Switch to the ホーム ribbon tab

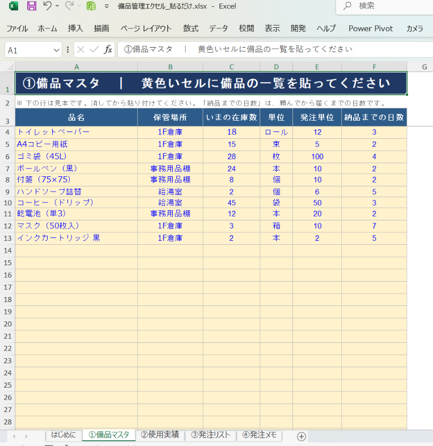[47, 28]
